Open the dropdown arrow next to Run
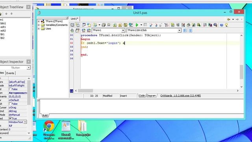 pyautogui.click(x=141, y=25)
